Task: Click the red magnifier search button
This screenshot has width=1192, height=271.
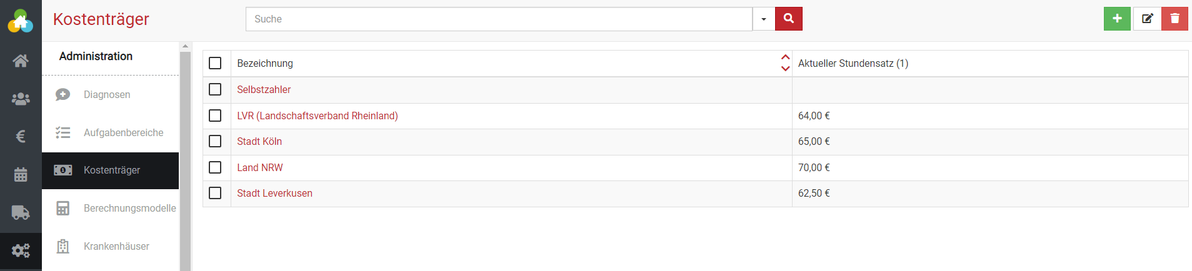Action: coord(788,19)
